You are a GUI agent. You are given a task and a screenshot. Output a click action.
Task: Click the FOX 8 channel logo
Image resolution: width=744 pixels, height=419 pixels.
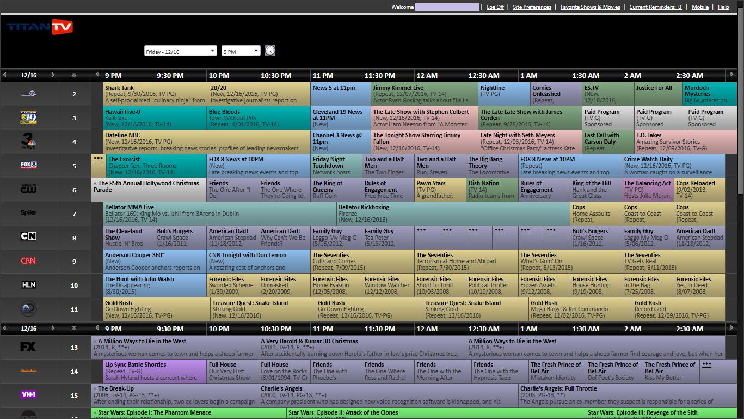pos(28,166)
